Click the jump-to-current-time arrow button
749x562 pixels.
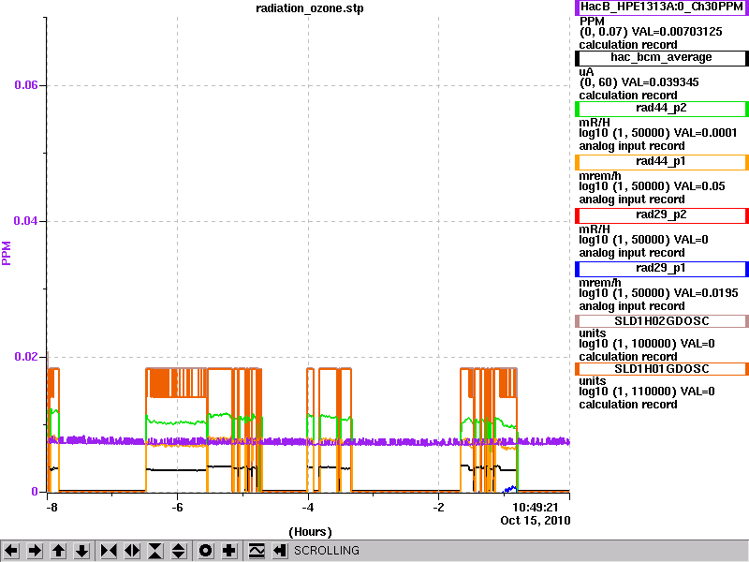click(280, 551)
